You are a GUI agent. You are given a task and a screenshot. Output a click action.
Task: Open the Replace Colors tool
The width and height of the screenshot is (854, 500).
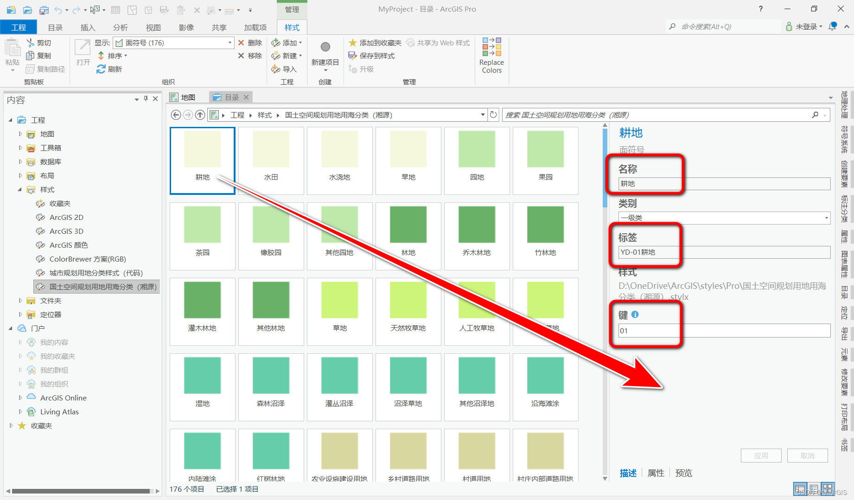(492, 55)
